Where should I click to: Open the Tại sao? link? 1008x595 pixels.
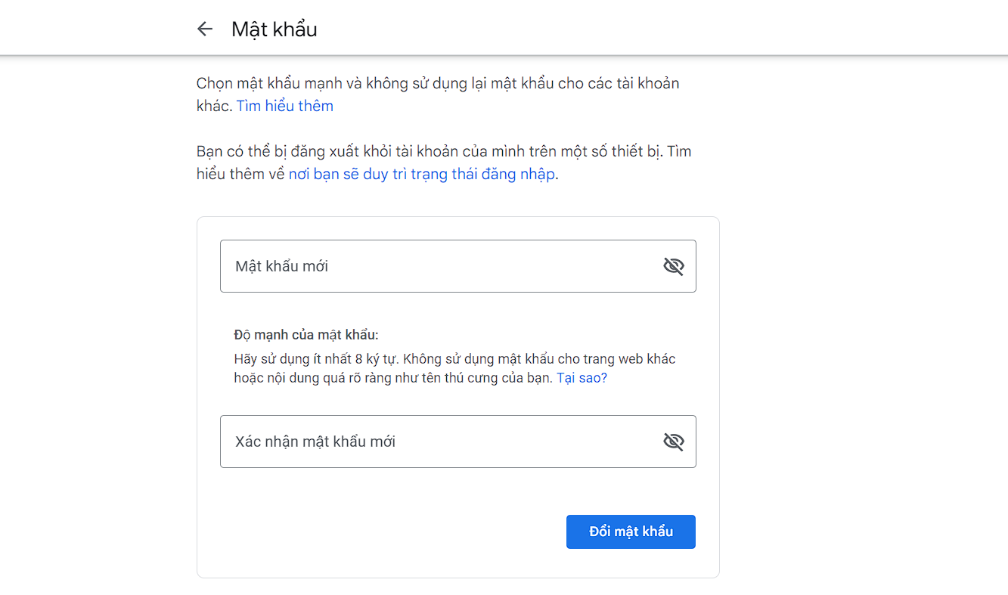(582, 378)
